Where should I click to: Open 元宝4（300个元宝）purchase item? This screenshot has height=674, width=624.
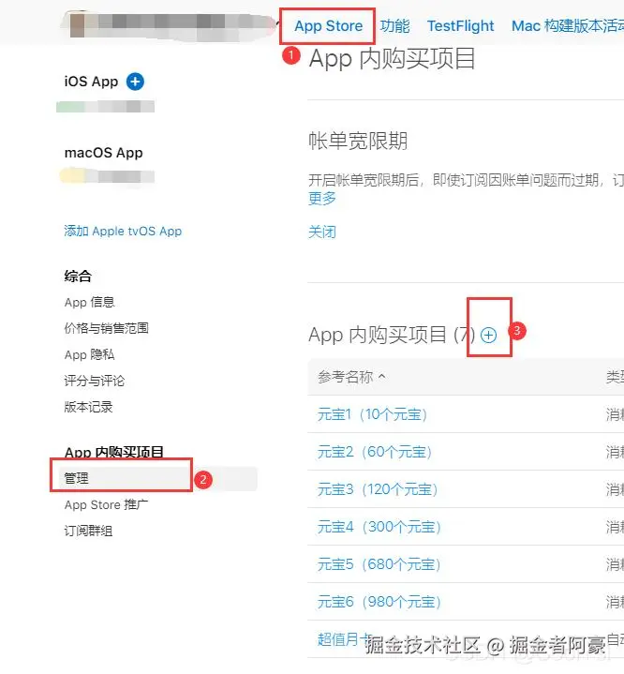(379, 527)
